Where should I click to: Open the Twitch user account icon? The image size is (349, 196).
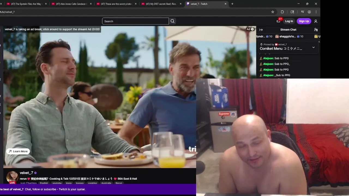tap(316, 21)
